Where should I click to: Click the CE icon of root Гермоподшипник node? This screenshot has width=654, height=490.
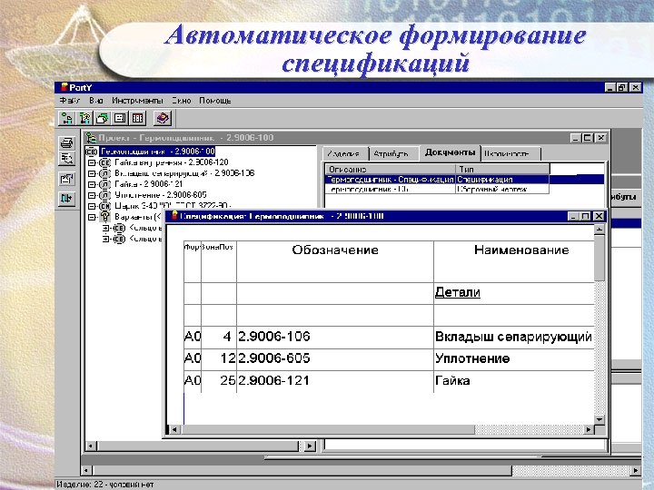[x=92, y=152]
